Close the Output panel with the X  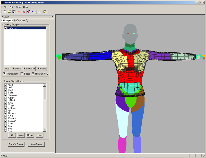pyautogui.click(x=52, y=17)
